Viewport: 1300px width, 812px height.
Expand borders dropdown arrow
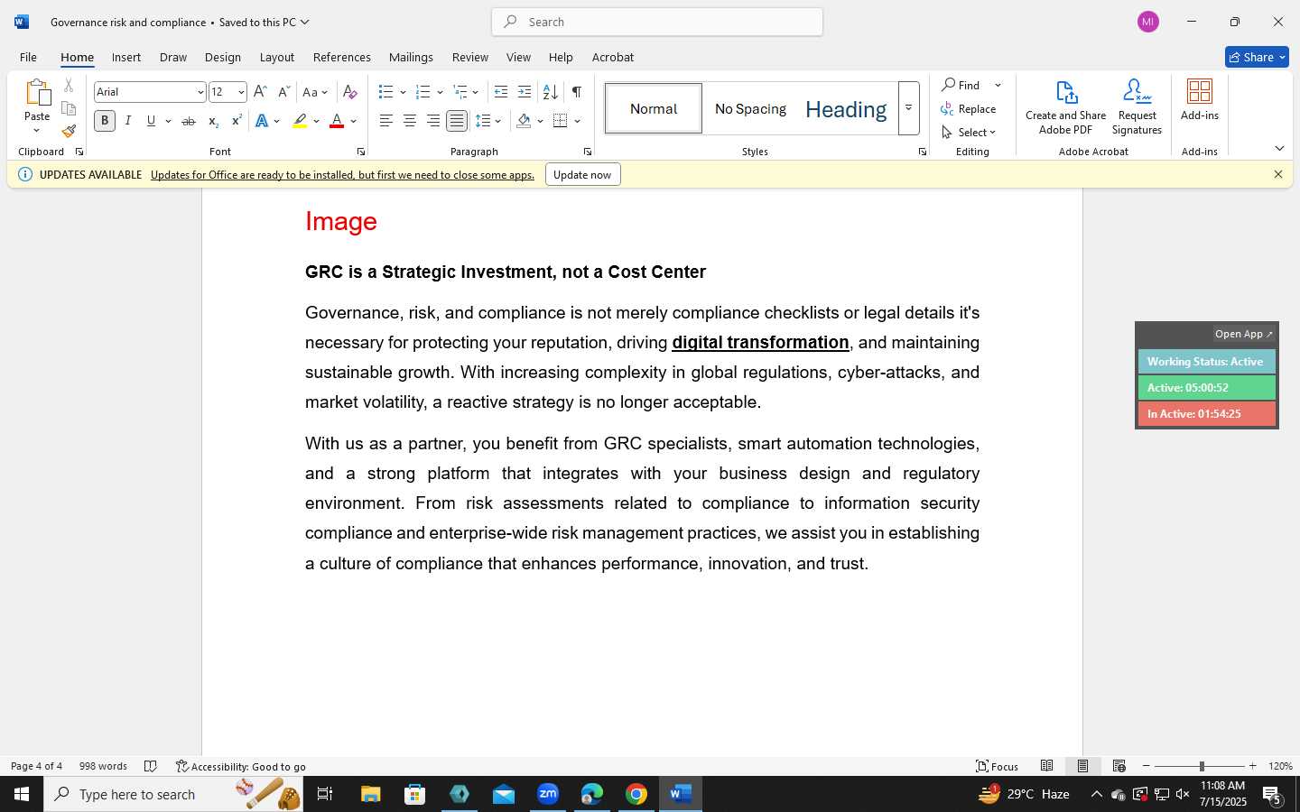(577, 121)
